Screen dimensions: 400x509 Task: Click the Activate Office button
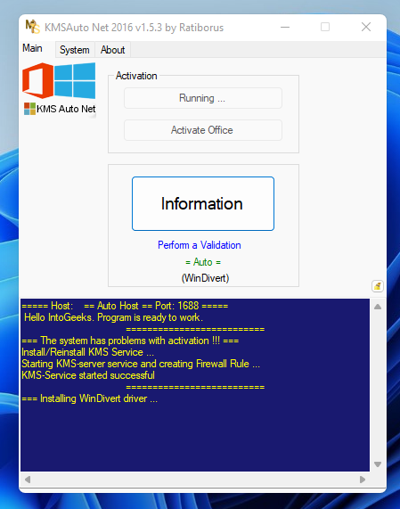(x=203, y=130)
